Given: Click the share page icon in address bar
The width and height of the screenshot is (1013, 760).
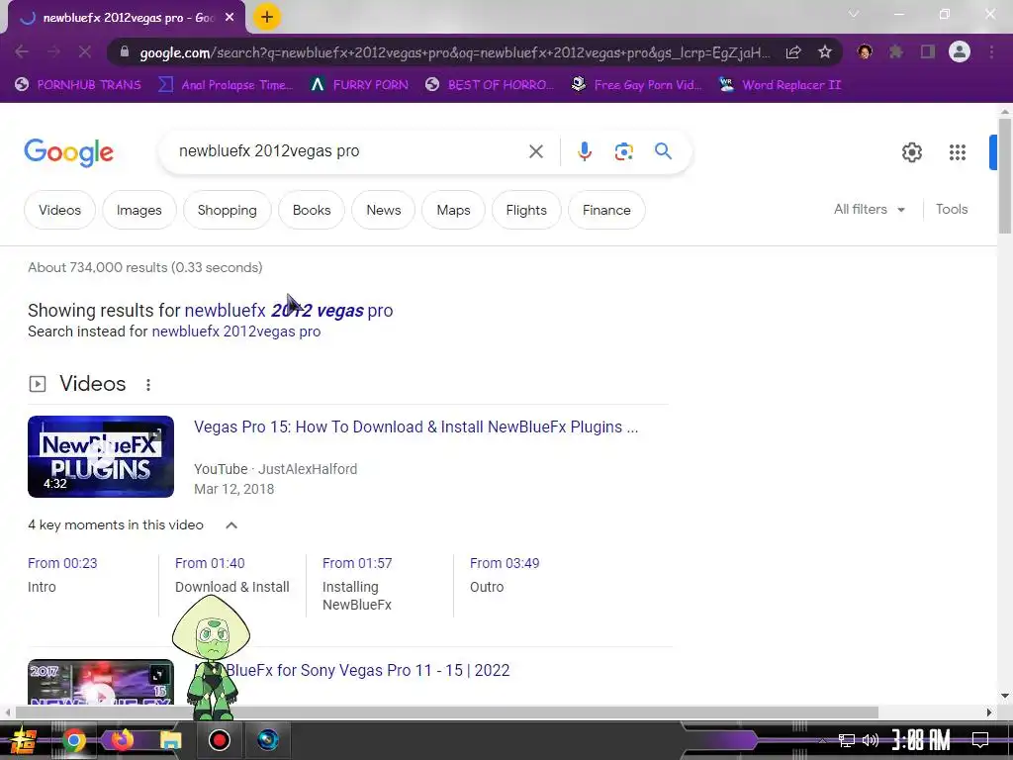Looking at the screenshot, I should (x=793, y=52).
